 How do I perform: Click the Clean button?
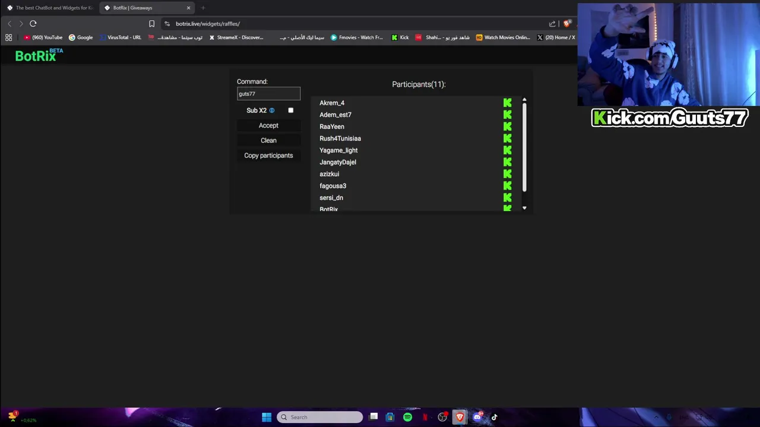coord(268,141)
